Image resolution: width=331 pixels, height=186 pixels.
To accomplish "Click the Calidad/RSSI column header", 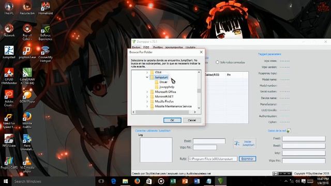I will click(212, 75).
